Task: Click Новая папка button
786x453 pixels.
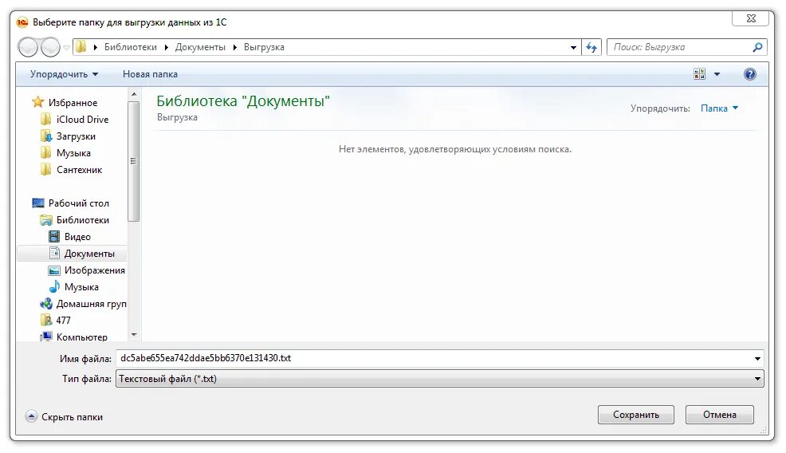Action: pyautogui.click(x=150, y=74)
